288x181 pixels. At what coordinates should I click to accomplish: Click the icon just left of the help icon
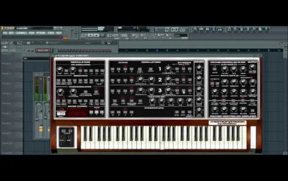(260, 29)
